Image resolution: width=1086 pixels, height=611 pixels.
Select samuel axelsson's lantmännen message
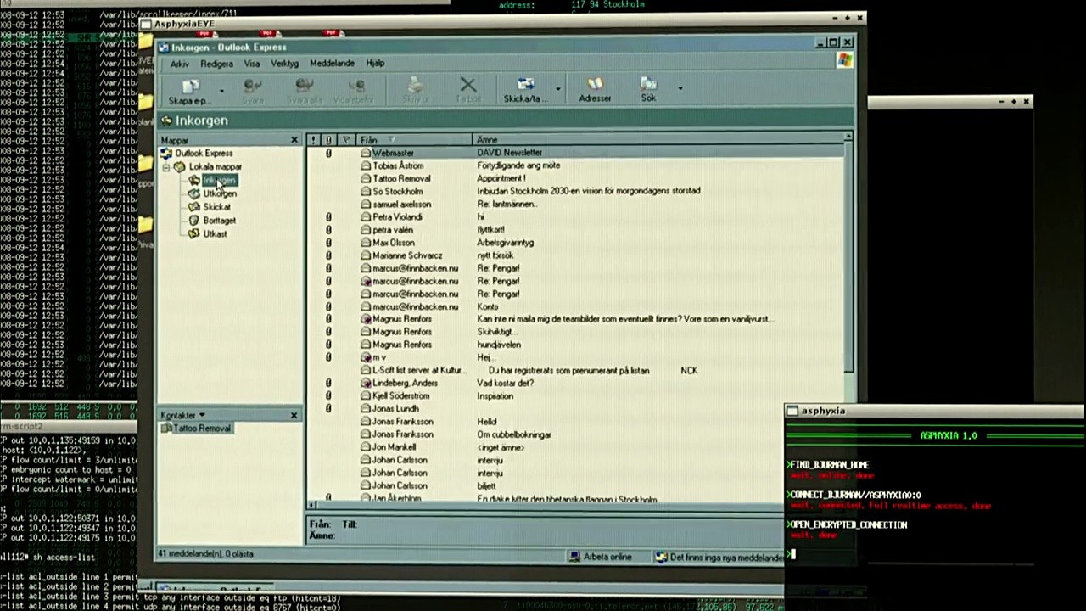click(x=576, y=205)
